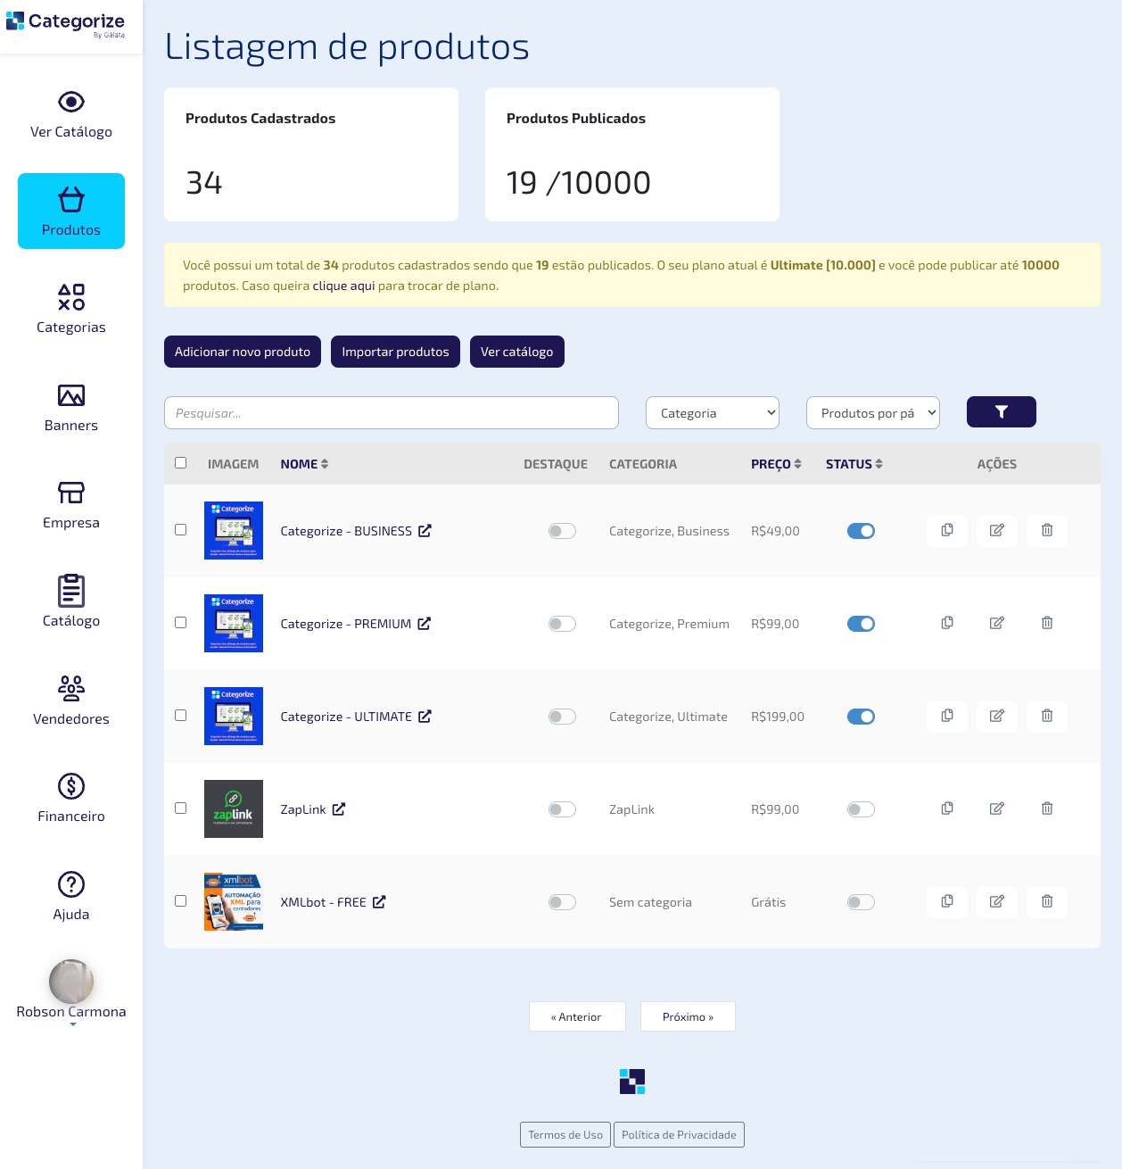Viewport: 1122px width, 1169px height.
Task: Select Categorize - PREMIUM row checkbox
Action: click(x=181, y=623)
